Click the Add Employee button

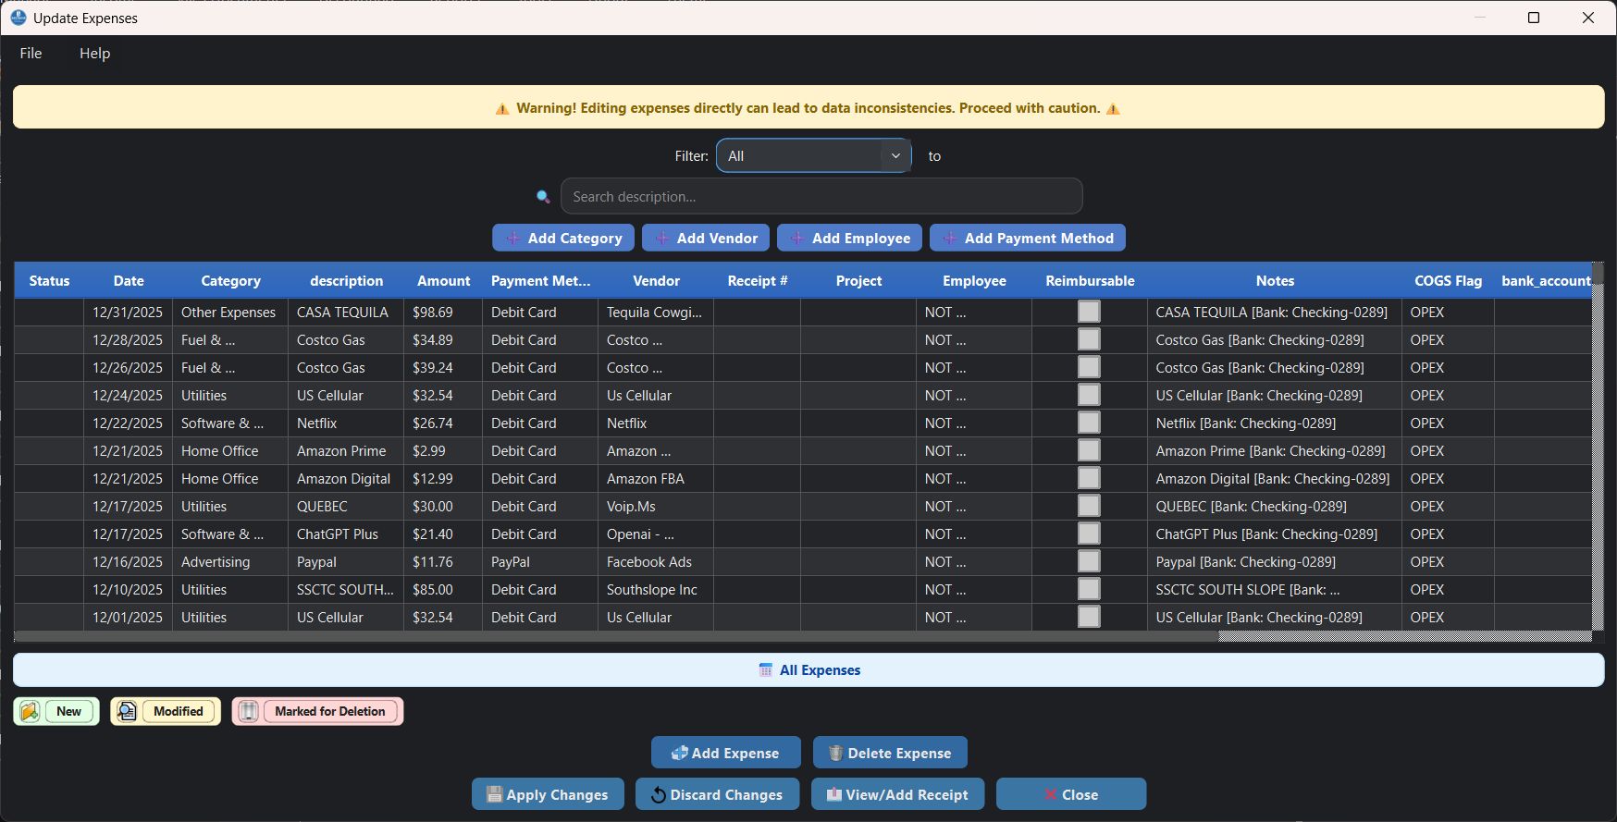pyautogui.click(x=849, y=238)
